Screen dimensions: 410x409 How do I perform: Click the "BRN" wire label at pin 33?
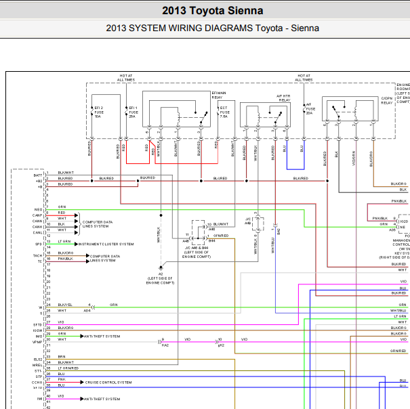(62, 357)
